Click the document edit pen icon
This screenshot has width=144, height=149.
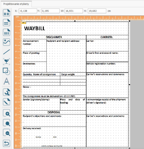(x=6, y=102)
